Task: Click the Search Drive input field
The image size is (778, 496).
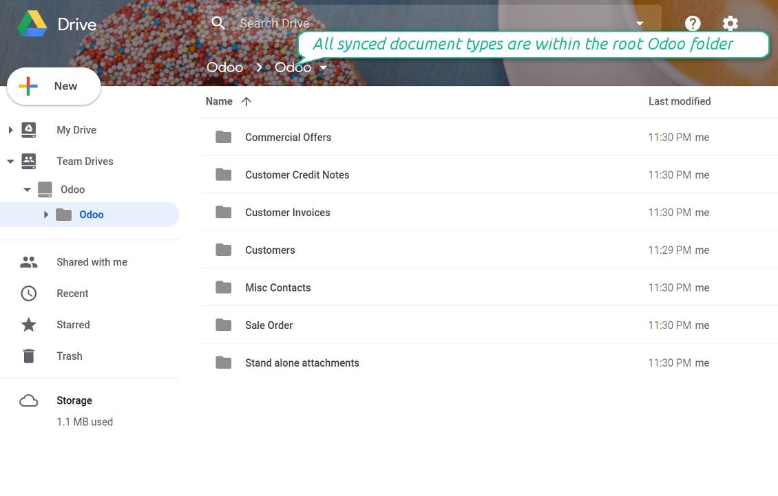Action: [x=432, y=23]
